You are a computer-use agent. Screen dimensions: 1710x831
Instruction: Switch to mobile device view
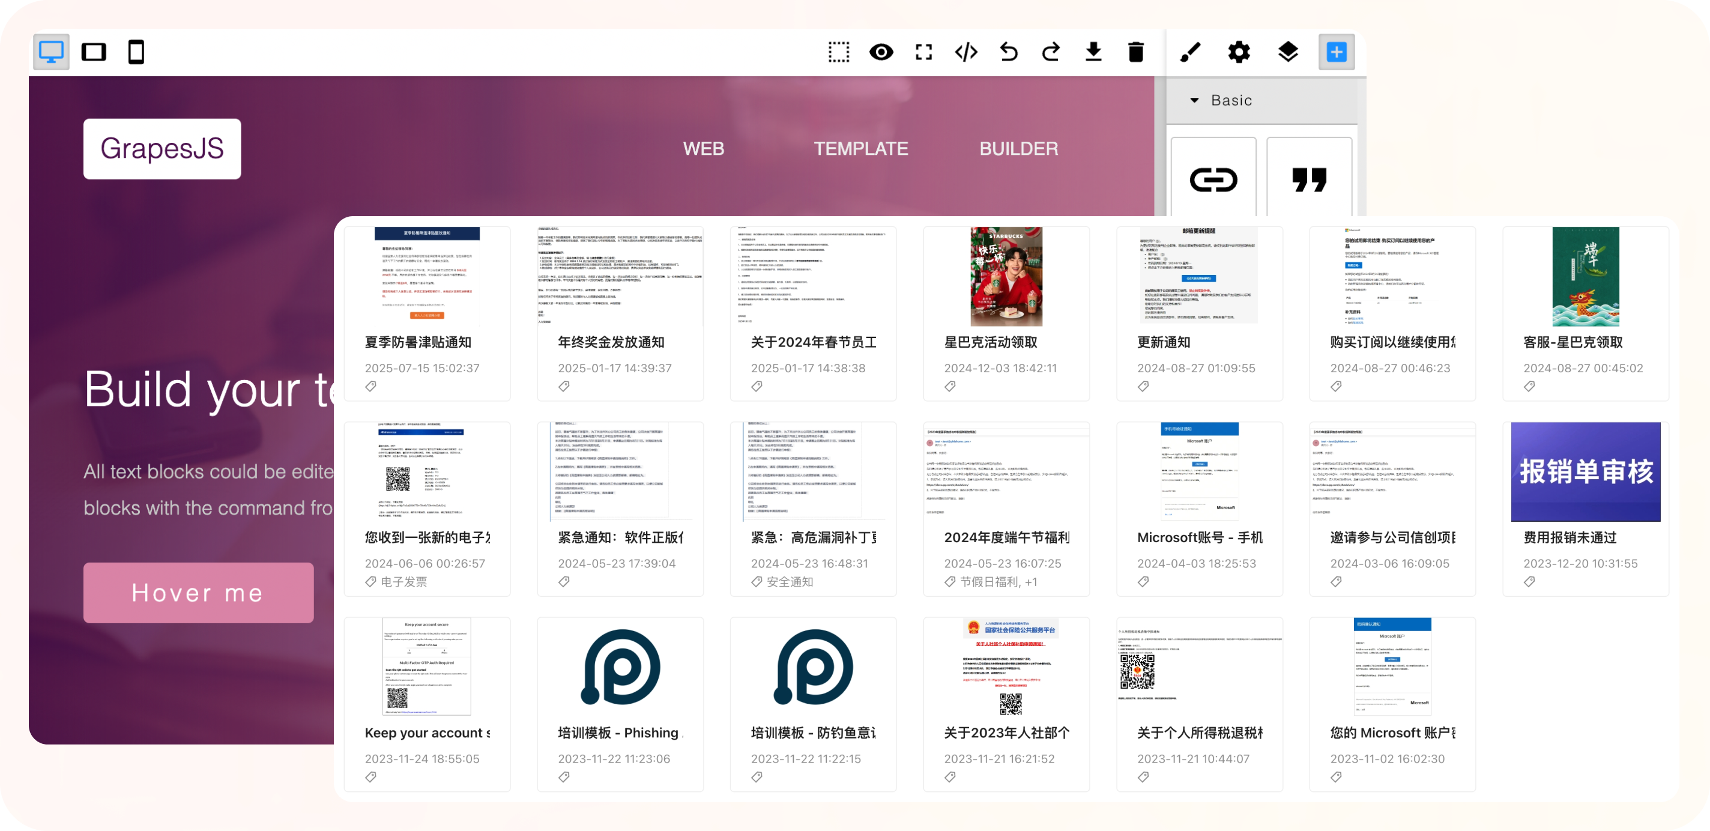click(x=136, y=52)
